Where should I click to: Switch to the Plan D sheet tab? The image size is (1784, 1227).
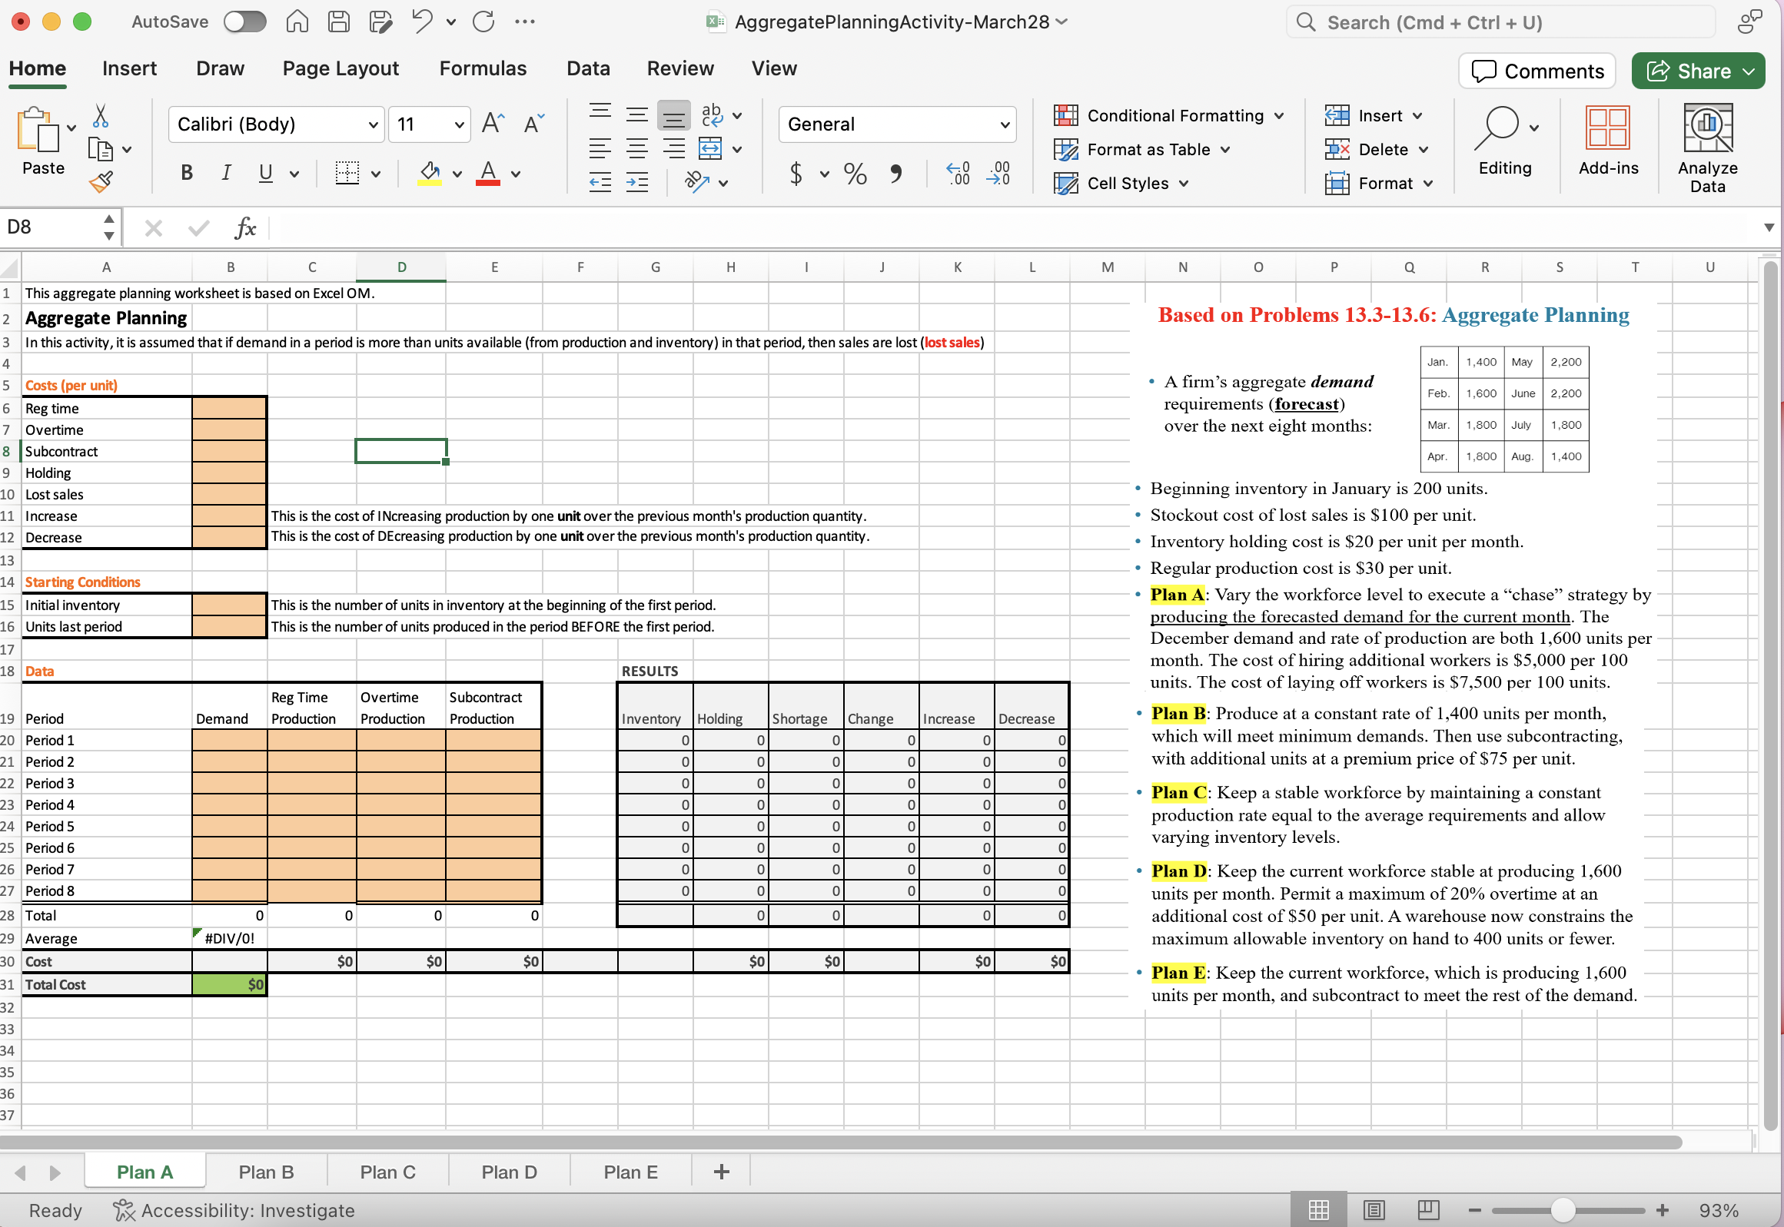click(x=508, y=1171)
